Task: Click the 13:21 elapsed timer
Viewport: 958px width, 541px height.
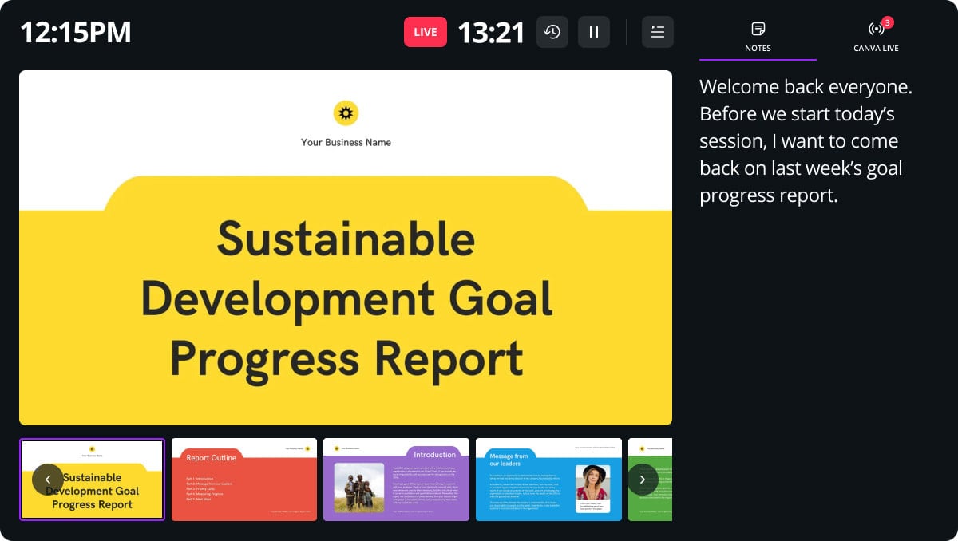Action: click(x=491, y=32)
